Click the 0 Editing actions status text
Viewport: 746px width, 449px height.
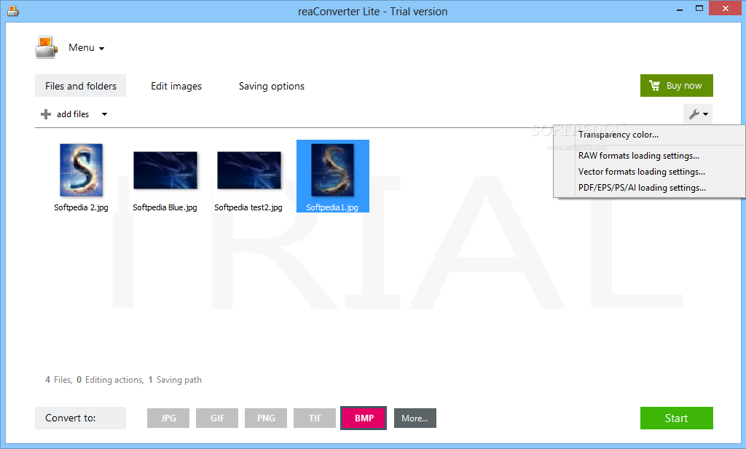110,380
